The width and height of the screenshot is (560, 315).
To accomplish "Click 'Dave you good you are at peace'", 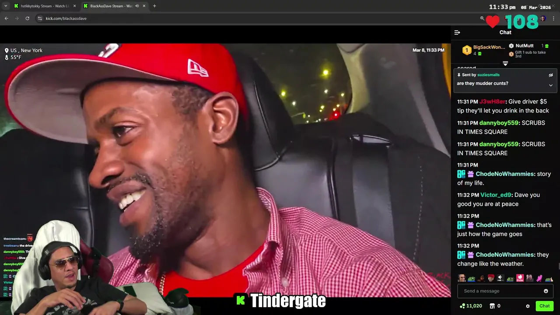I will click(x=499, y=199).
